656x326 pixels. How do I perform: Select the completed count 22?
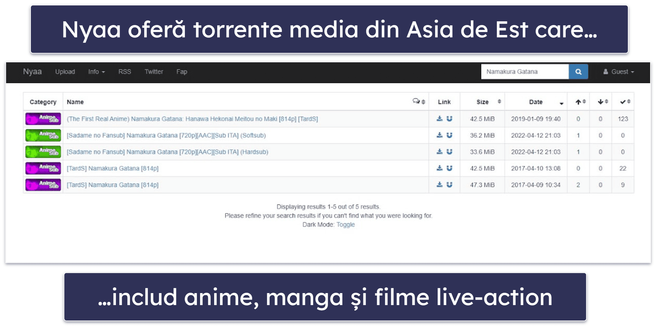pyautogui.click(x=623, y=168)
